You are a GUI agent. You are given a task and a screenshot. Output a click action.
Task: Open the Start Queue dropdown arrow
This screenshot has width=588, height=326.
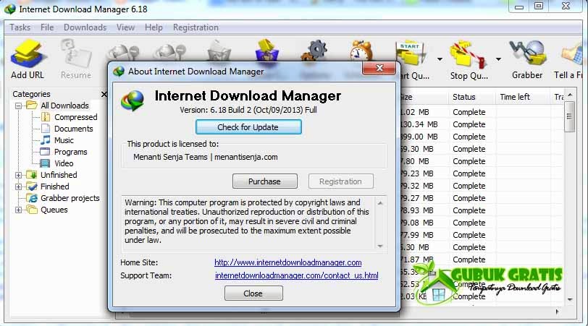pyautogui.click(x=440, y=59)
